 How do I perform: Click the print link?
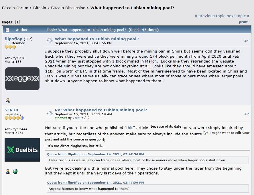click(243, 22)
